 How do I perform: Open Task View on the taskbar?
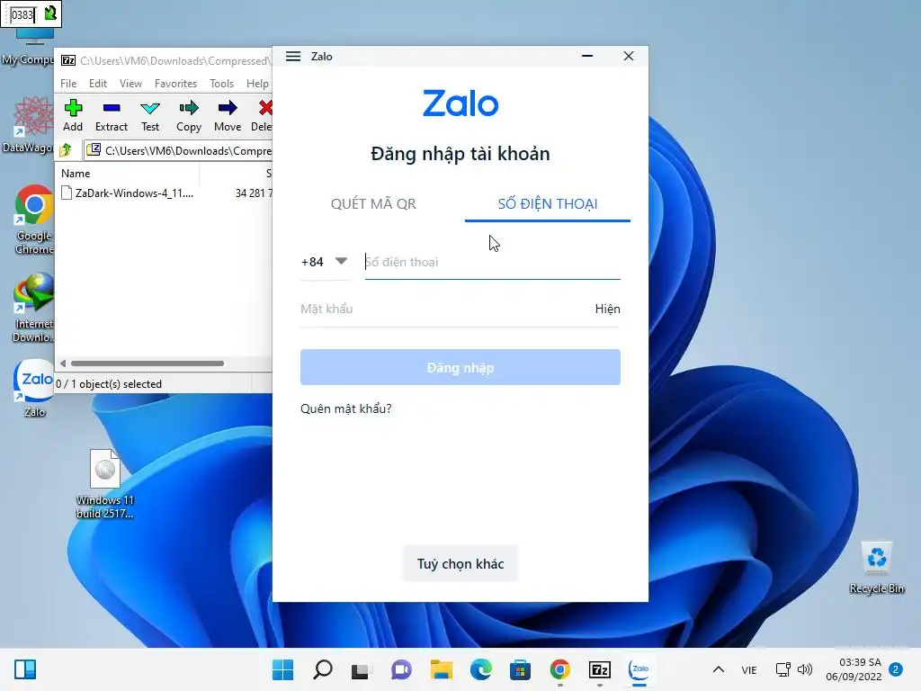coord(361,669)
